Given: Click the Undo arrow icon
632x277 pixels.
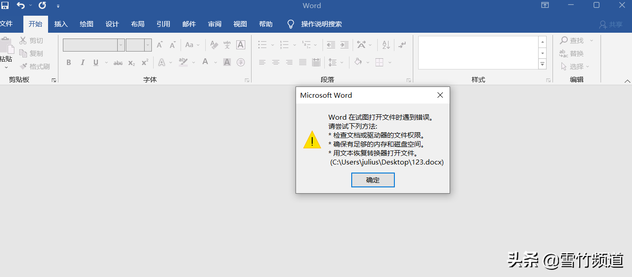Looking at the screenshot, I should pos(21,6).
